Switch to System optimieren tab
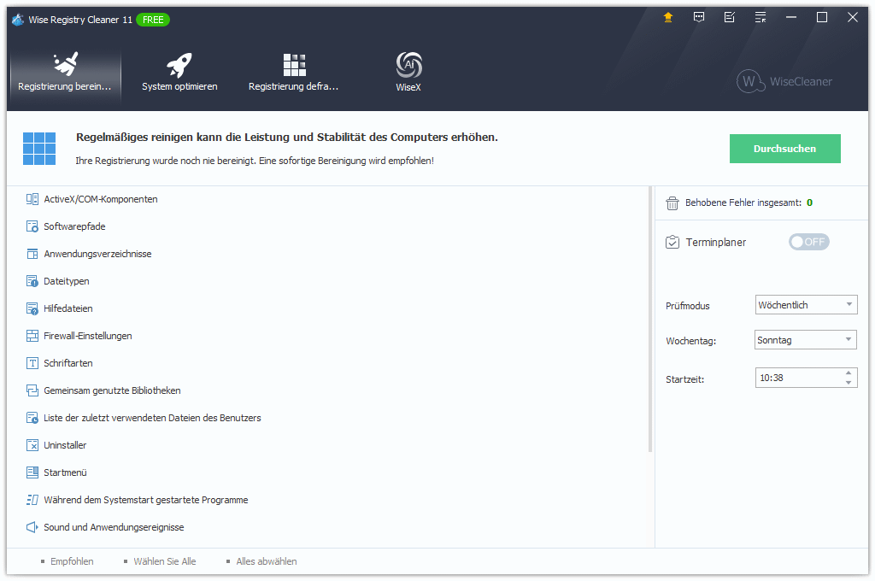This screenshot has height=581, width=875. 179,72
